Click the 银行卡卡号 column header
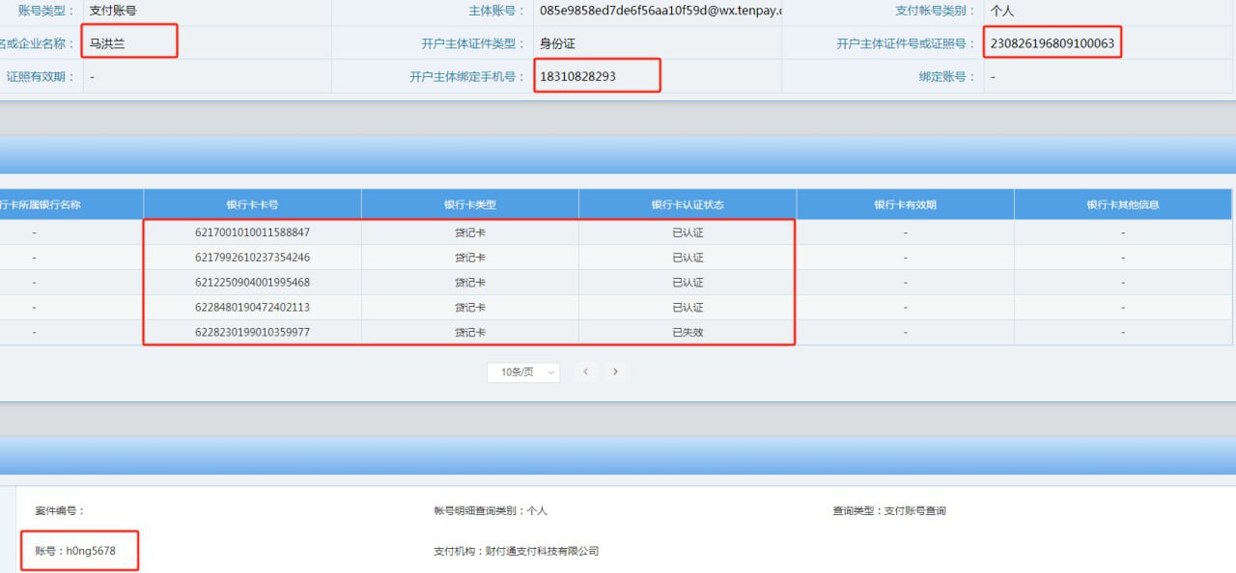The width and height of the screenshot is (1236, 573). [x=252, y=205]
